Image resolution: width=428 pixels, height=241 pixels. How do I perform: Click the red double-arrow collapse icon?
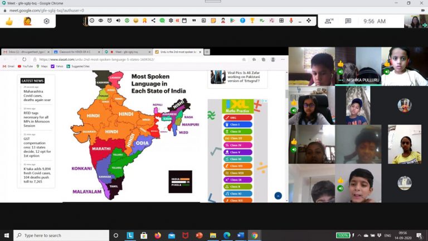[x=177, y=21]
